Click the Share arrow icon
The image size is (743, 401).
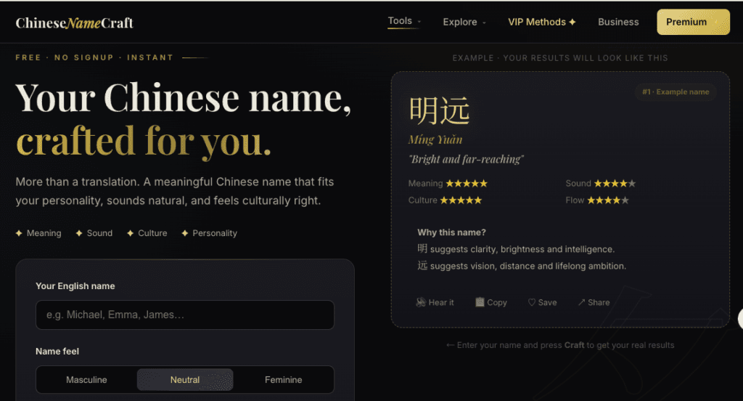[581, 302]
